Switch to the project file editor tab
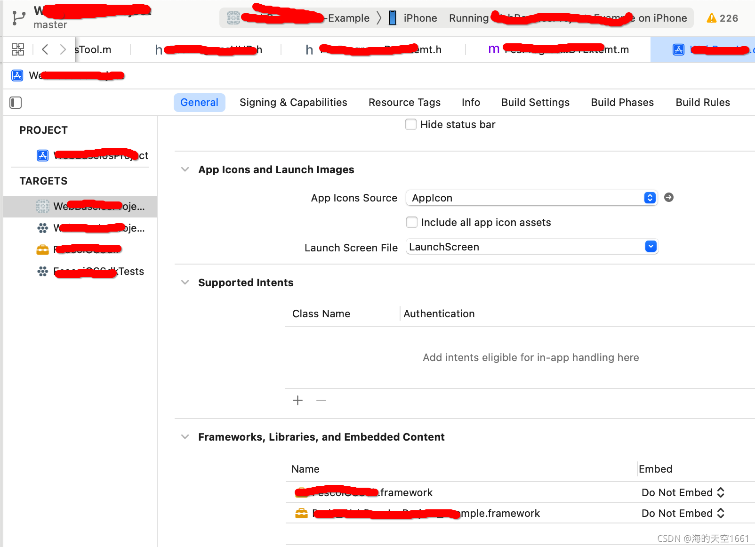Viewport: 755px width, 547px height. (x=703, y=49)
